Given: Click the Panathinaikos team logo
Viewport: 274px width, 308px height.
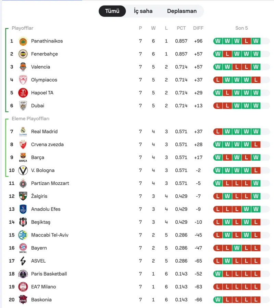Looking at the screenshot, I should click(x=23, y=41).
